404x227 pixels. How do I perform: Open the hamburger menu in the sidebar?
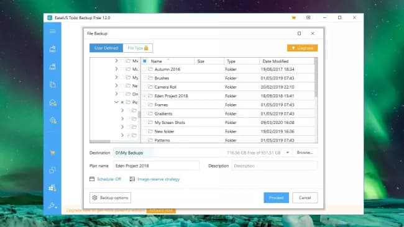click(52, 32)
